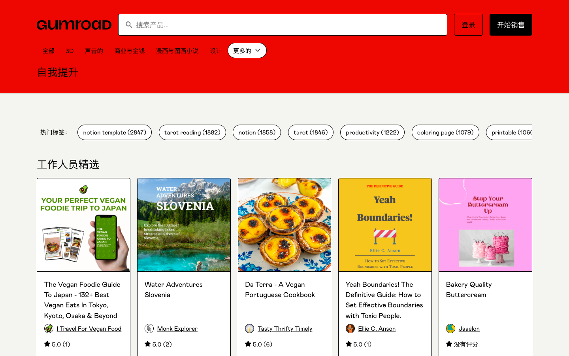Image resolution: width=569 pixels, height=356 pixels.
Task: Click the I Travel For Vegan Food avatar
Action: click(49, 328)
